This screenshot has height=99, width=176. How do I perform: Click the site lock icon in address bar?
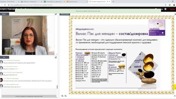pos(9,5)
